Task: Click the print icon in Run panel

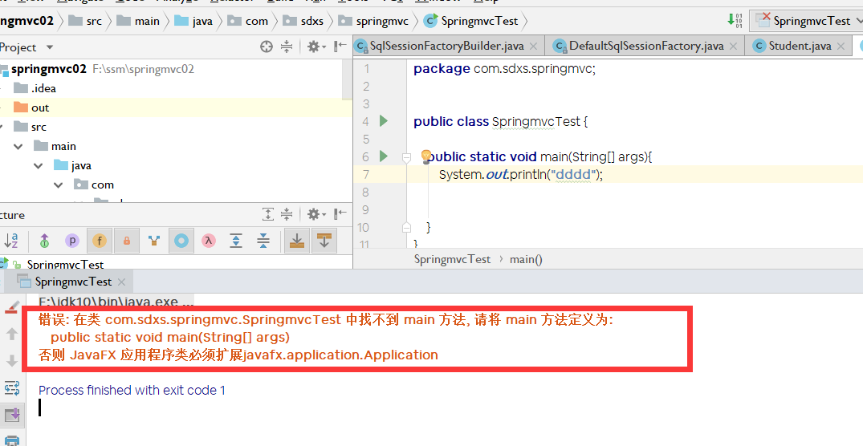Action: [x=11, y=440]
